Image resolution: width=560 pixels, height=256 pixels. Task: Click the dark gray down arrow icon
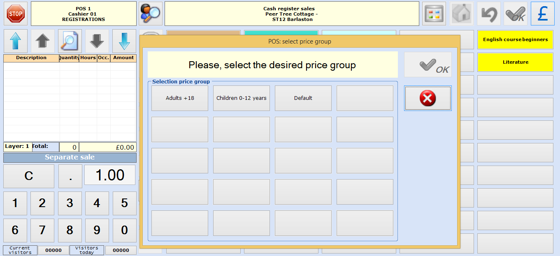coord(97,41)
